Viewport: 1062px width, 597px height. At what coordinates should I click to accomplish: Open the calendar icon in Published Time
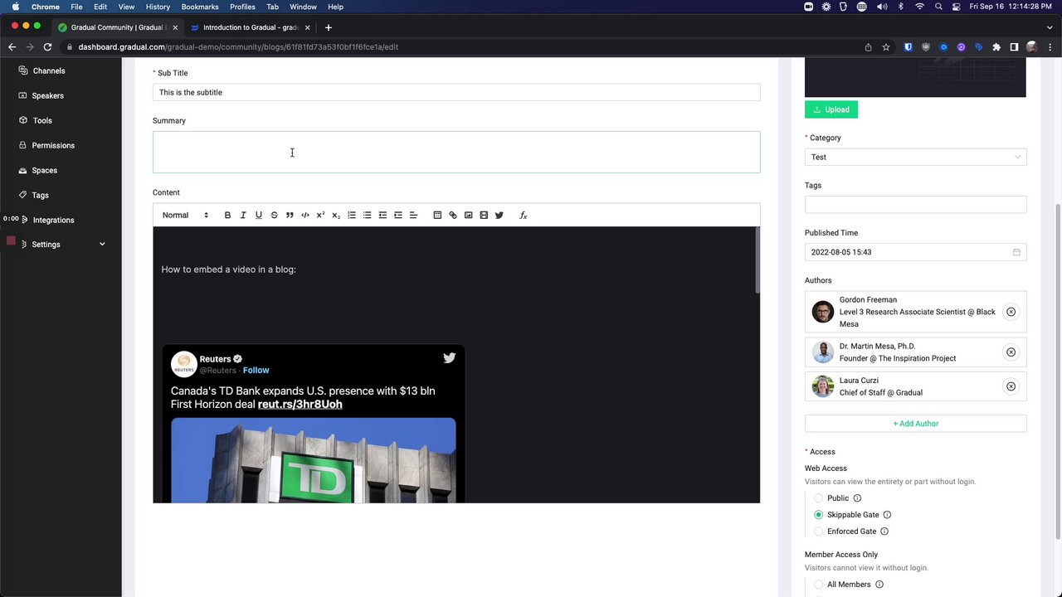point(1016,252)
